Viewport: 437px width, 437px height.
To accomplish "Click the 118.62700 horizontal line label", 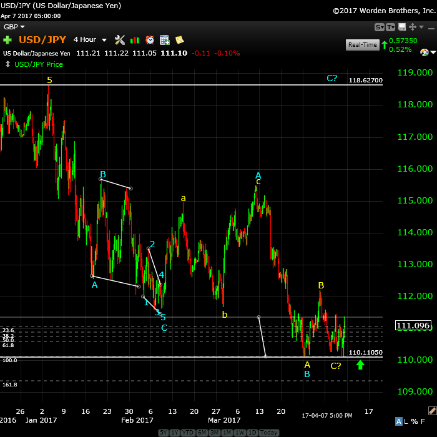I will click(366, 81).
